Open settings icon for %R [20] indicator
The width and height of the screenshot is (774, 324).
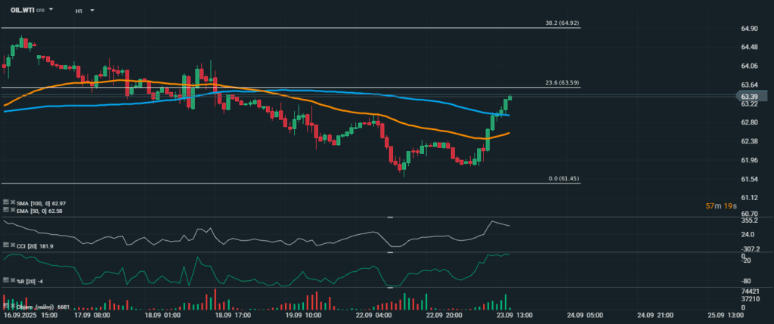pyautogui.click(x=6, y=280)
